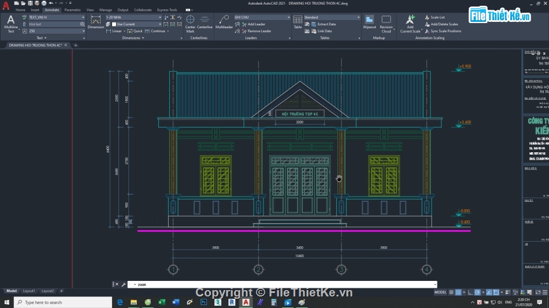Screen dimensions: 549x308
Task: Click the Link Data button
Action: tap(321, 31)
